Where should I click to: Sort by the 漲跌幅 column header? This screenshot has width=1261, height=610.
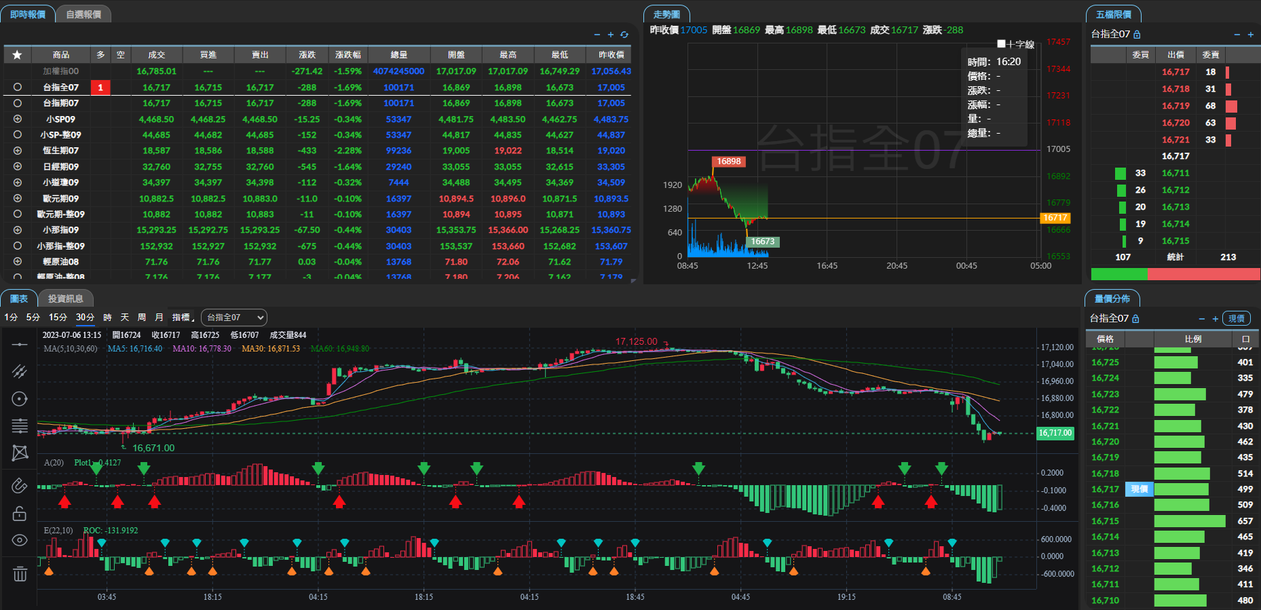point(347,54)
